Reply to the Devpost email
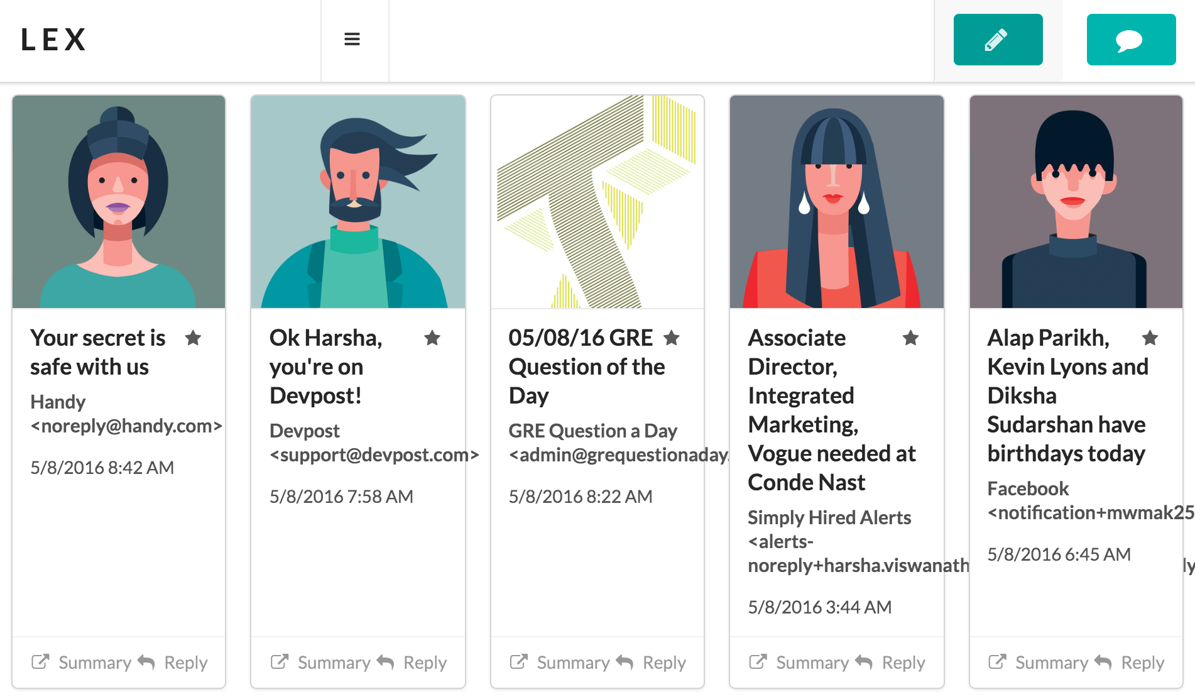This screenshot has width=1195, height=699. click(x=412, y=663)
